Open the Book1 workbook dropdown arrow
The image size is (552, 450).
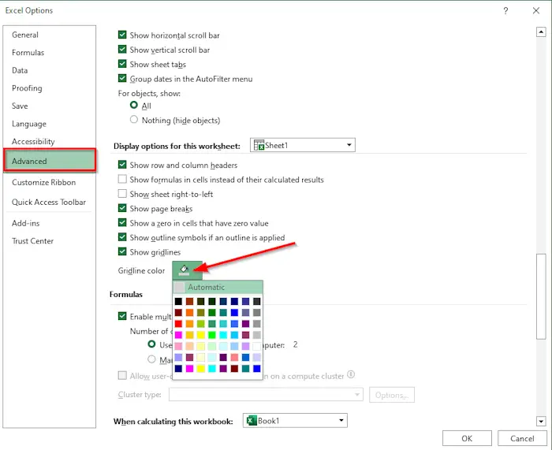[x=341, y=420]
